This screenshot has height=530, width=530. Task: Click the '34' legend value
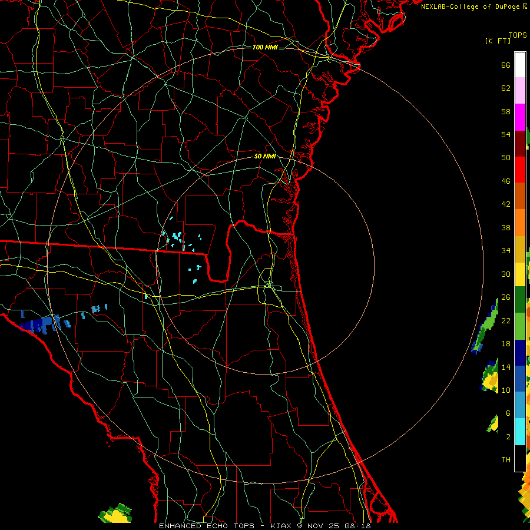tap(506, 250)
